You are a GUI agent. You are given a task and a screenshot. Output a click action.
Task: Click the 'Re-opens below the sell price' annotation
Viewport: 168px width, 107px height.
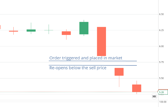pyautogui.click(x=78, y=68)
